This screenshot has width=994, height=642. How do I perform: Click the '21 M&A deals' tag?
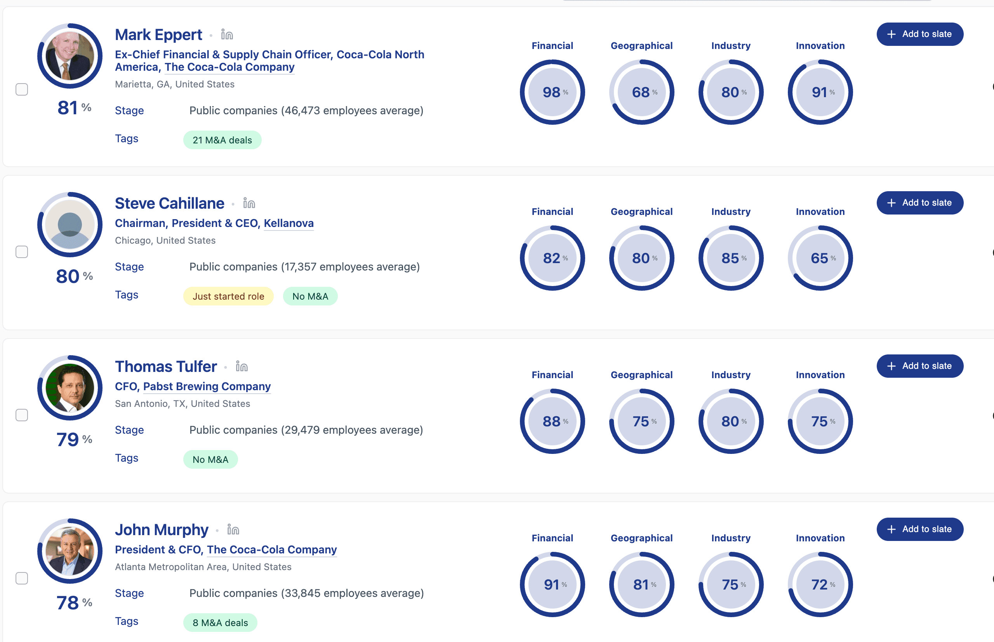(x=222, y=140)
